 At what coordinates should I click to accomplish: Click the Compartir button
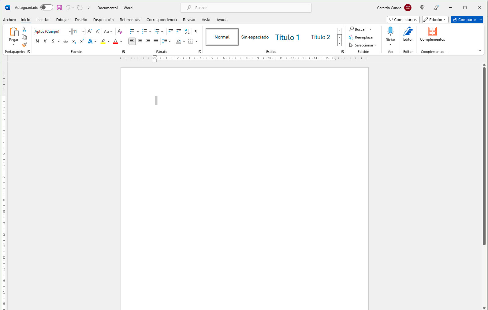pos(464,20)
